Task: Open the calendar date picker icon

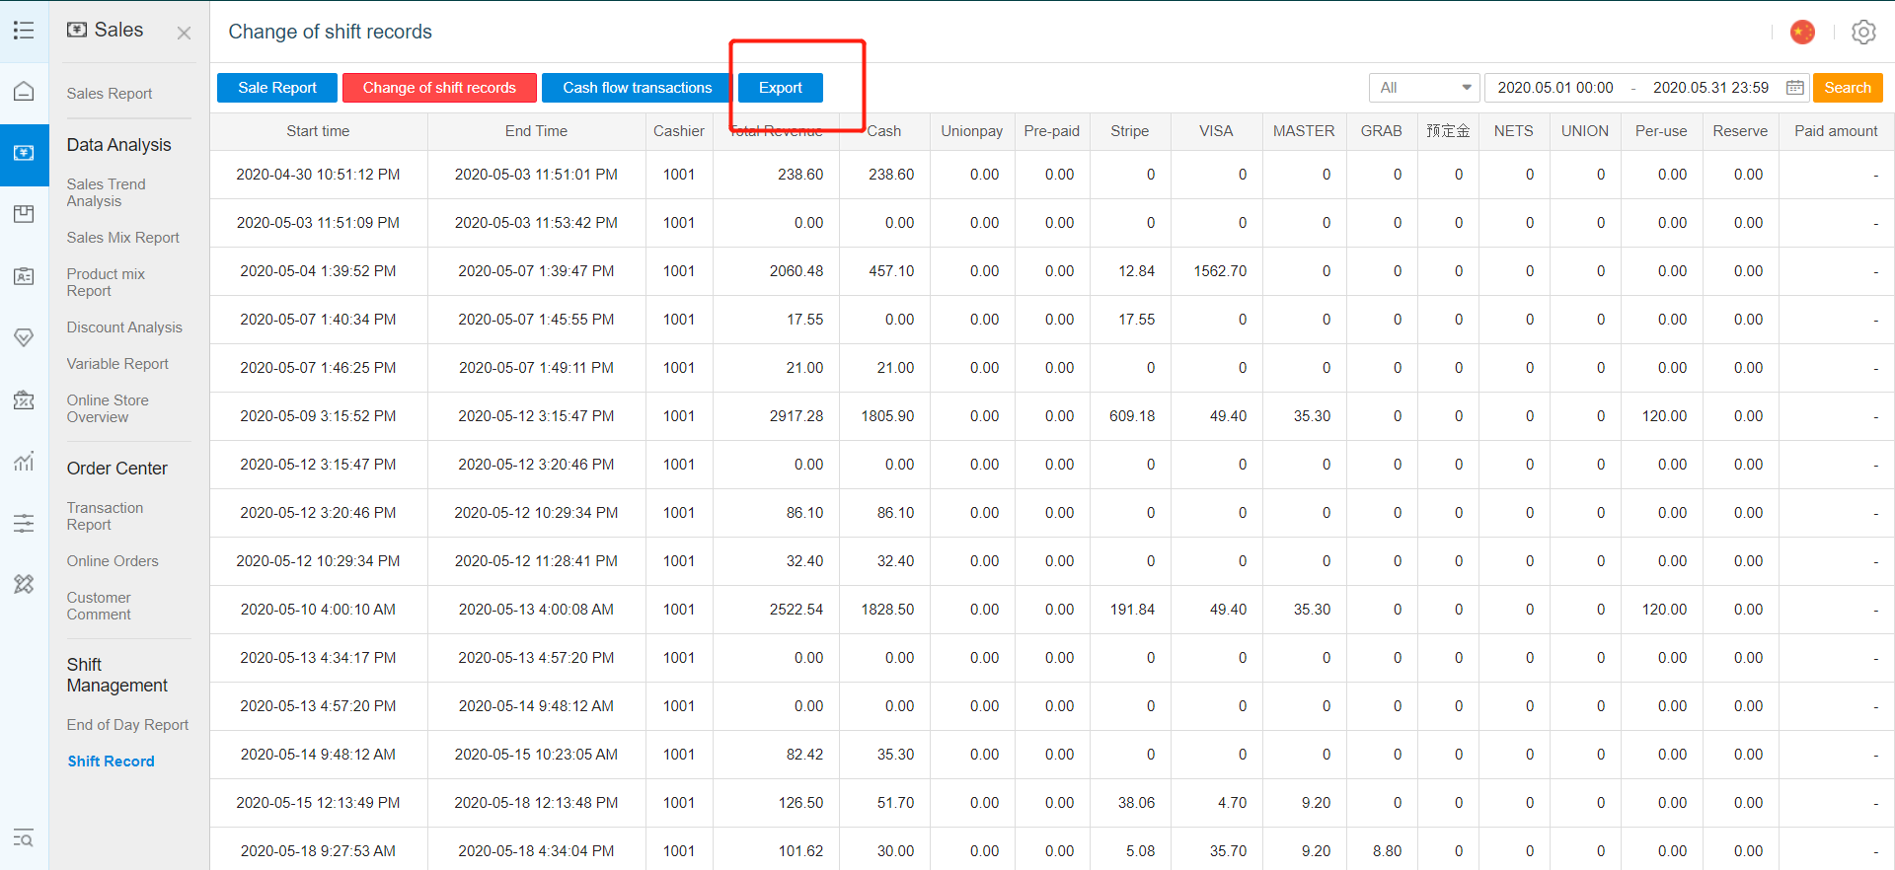Action: [x=1795, y=88]
